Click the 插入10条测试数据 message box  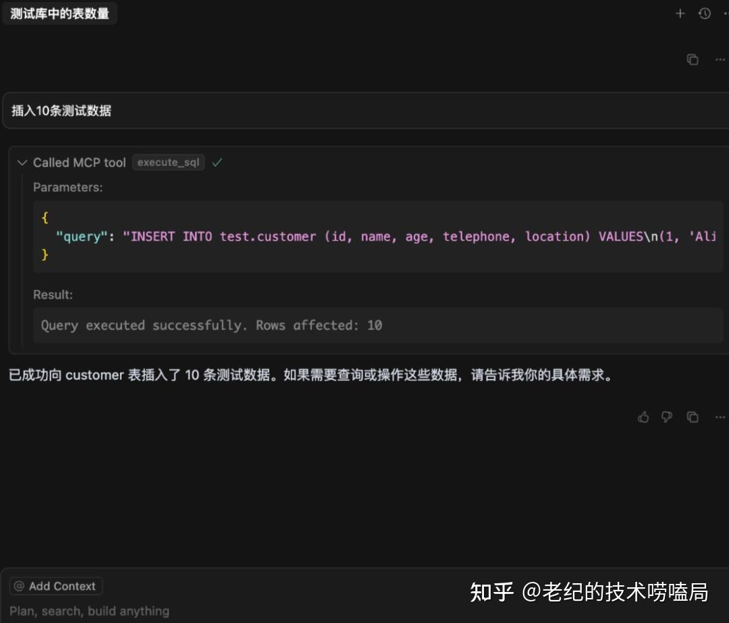tap(365, 111)
